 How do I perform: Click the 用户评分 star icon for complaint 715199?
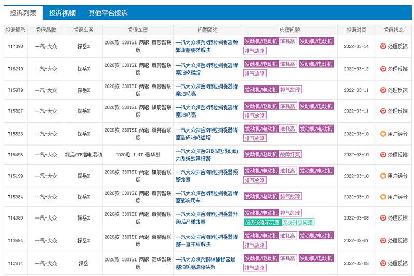pyautogui.click(x=383, y=176)
